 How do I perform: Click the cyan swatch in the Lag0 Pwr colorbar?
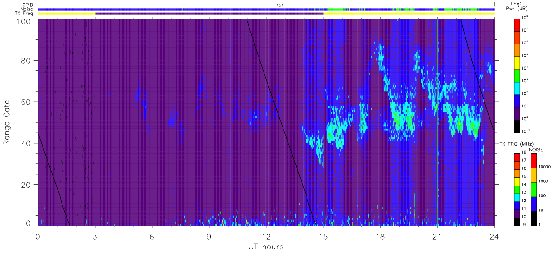[x=517, y=88]
